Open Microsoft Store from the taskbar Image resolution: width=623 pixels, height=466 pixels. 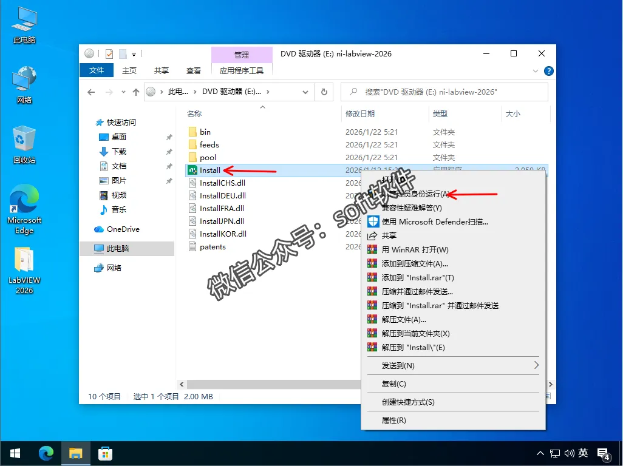105,453
